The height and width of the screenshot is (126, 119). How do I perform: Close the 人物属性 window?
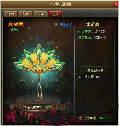point(116,4)
